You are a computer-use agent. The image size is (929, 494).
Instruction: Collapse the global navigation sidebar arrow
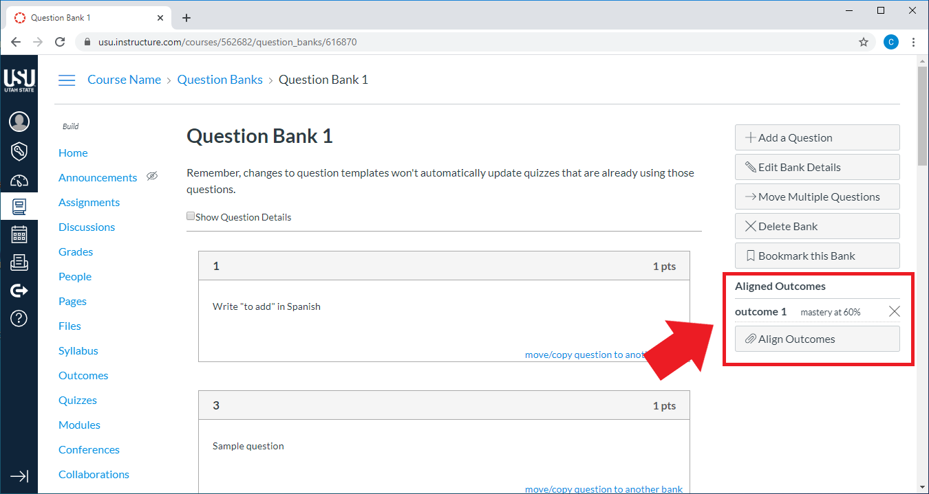(x=19, y=475)
